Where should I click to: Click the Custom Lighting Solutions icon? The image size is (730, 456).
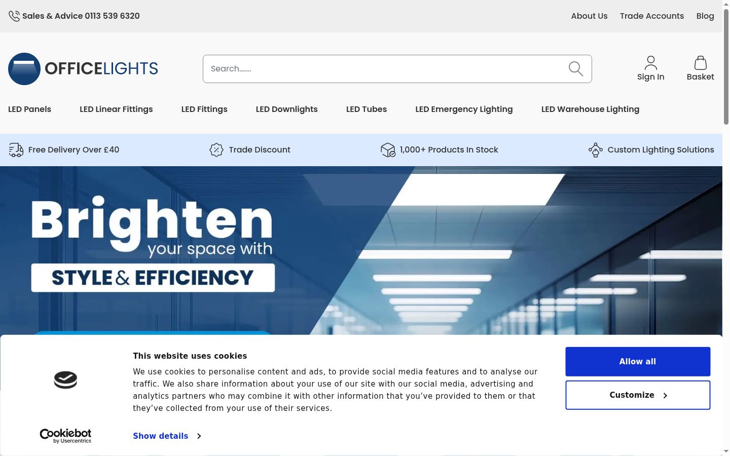point(596,150)
